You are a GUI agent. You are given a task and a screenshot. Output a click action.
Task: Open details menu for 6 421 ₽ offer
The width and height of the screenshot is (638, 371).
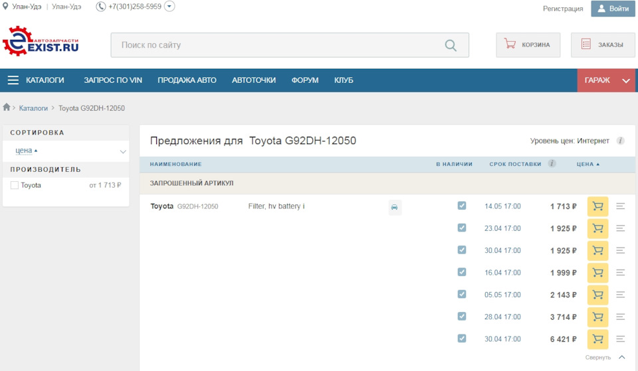[x=621, y=339]
